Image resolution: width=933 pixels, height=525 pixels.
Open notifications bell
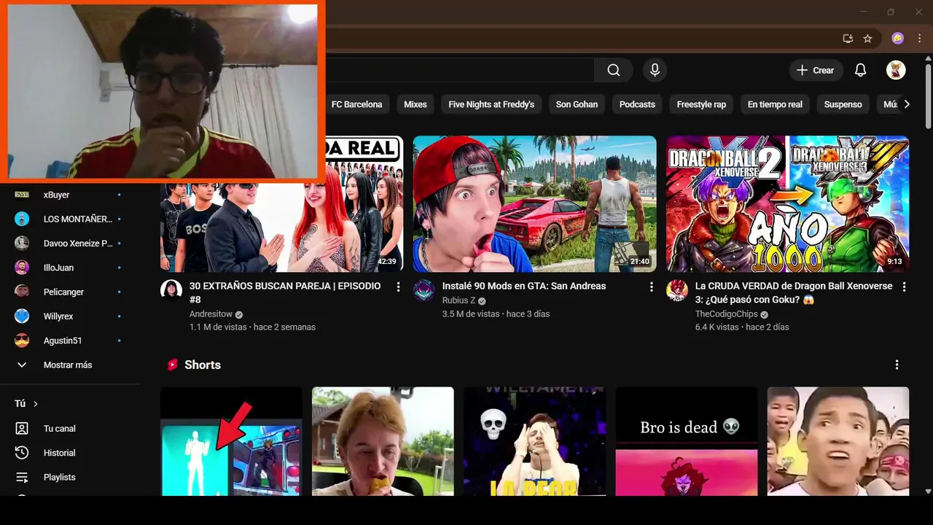tap(860, 70)
